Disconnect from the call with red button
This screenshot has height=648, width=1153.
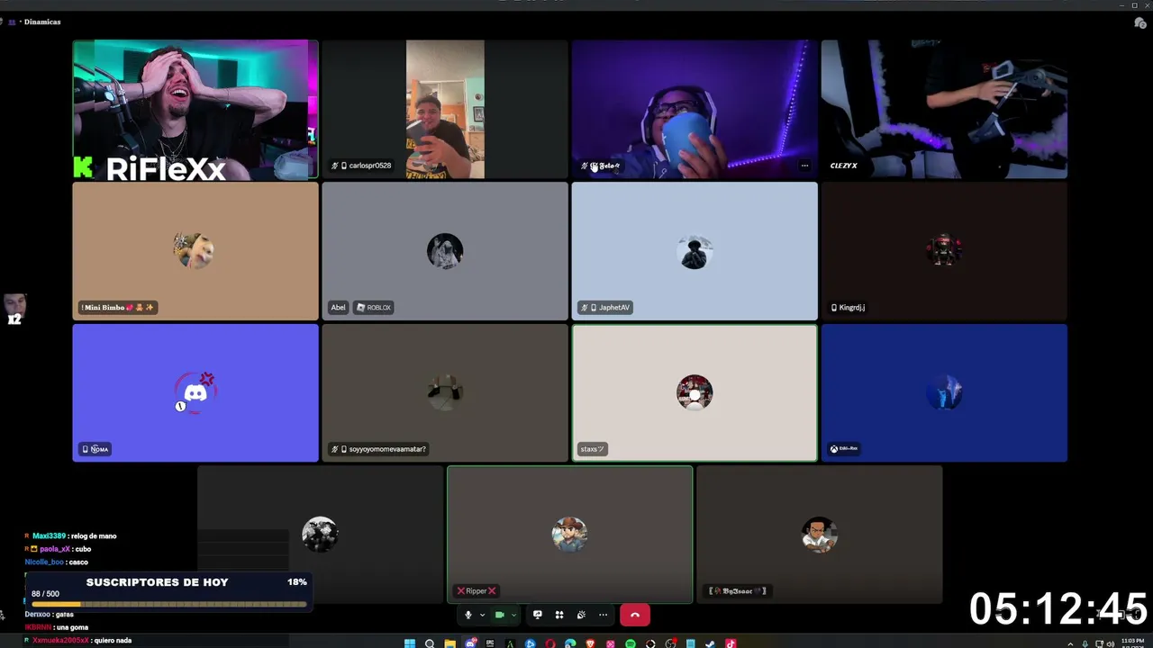(x=635, y=615)
